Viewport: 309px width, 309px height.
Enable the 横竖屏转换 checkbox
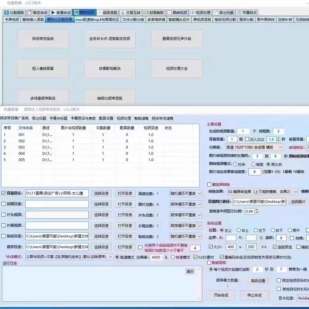209,184
